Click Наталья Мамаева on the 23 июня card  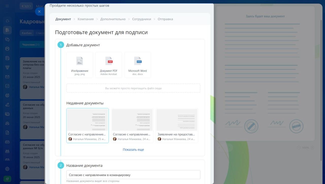37,87
